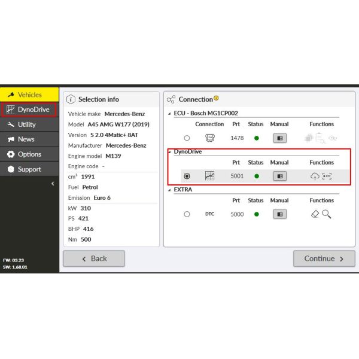Viewport: 359px width, 359px height.
Task: Collapse the sidebar with the left chevron
Action: coord(52,184)
